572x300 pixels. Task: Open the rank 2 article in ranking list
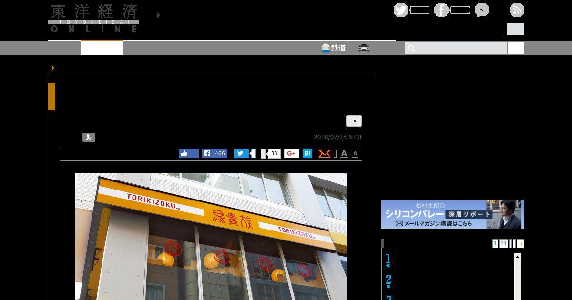click(449, 281)
